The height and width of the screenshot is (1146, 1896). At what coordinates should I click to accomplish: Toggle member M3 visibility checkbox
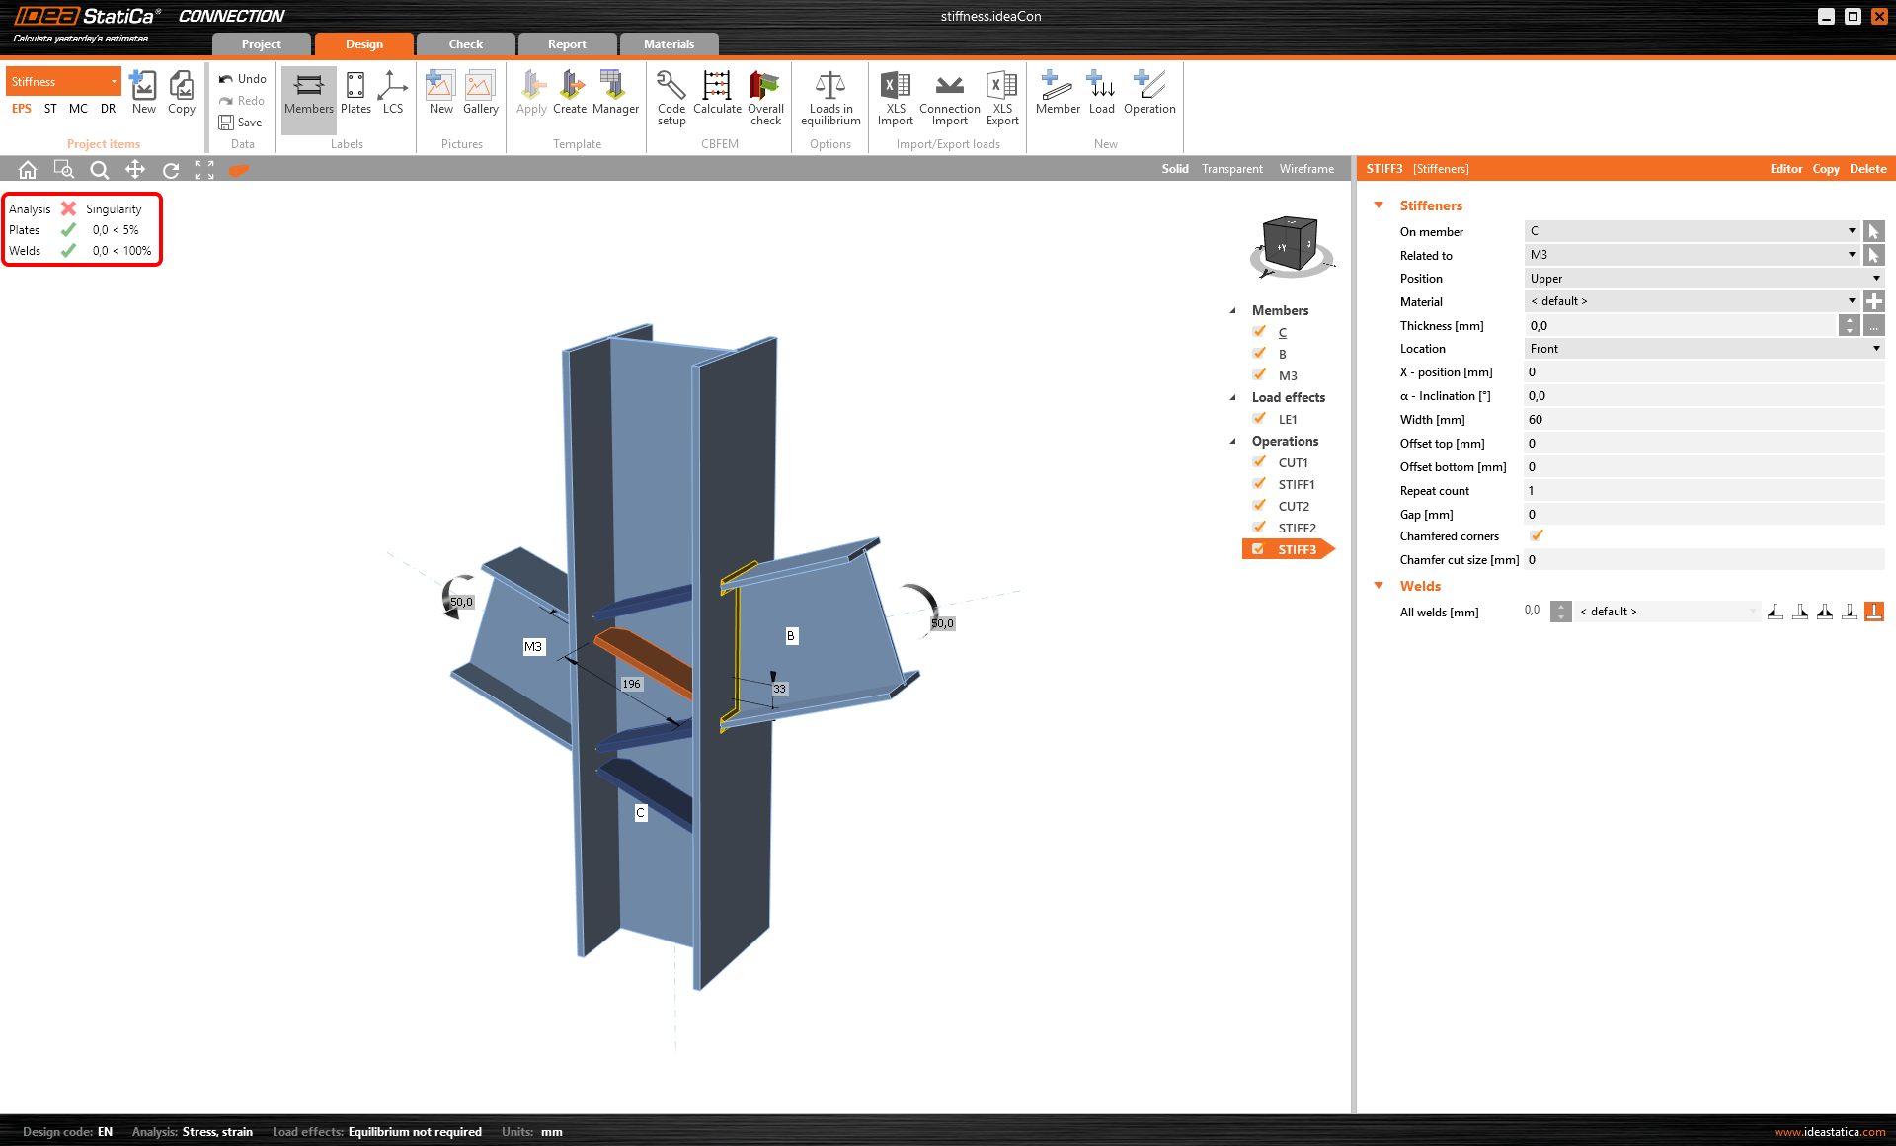[1259, 375]
